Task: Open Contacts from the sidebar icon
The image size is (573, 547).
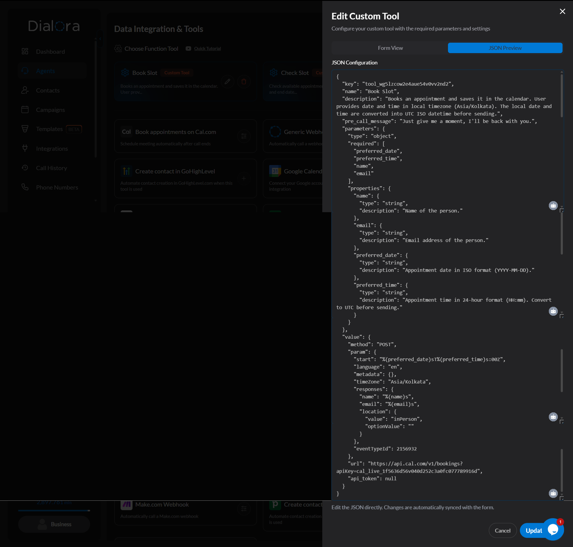Action: click(x=25, y=90)
